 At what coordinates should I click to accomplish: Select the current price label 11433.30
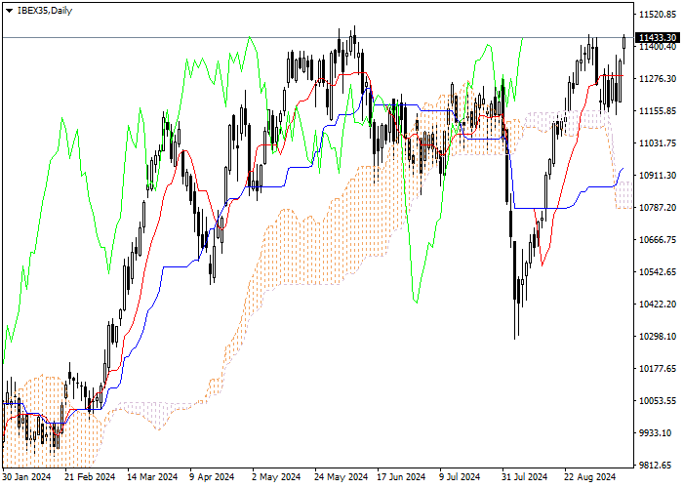[658, 38]
